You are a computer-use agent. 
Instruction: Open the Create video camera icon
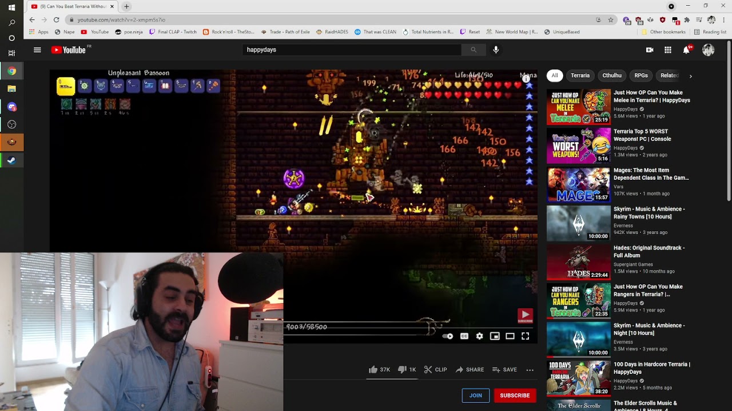coord(650,50)
